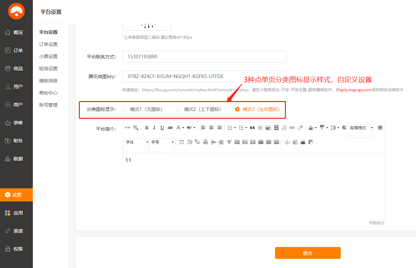Align text right in editor
The image size is (416, 268).
click(x=219, y=128)
